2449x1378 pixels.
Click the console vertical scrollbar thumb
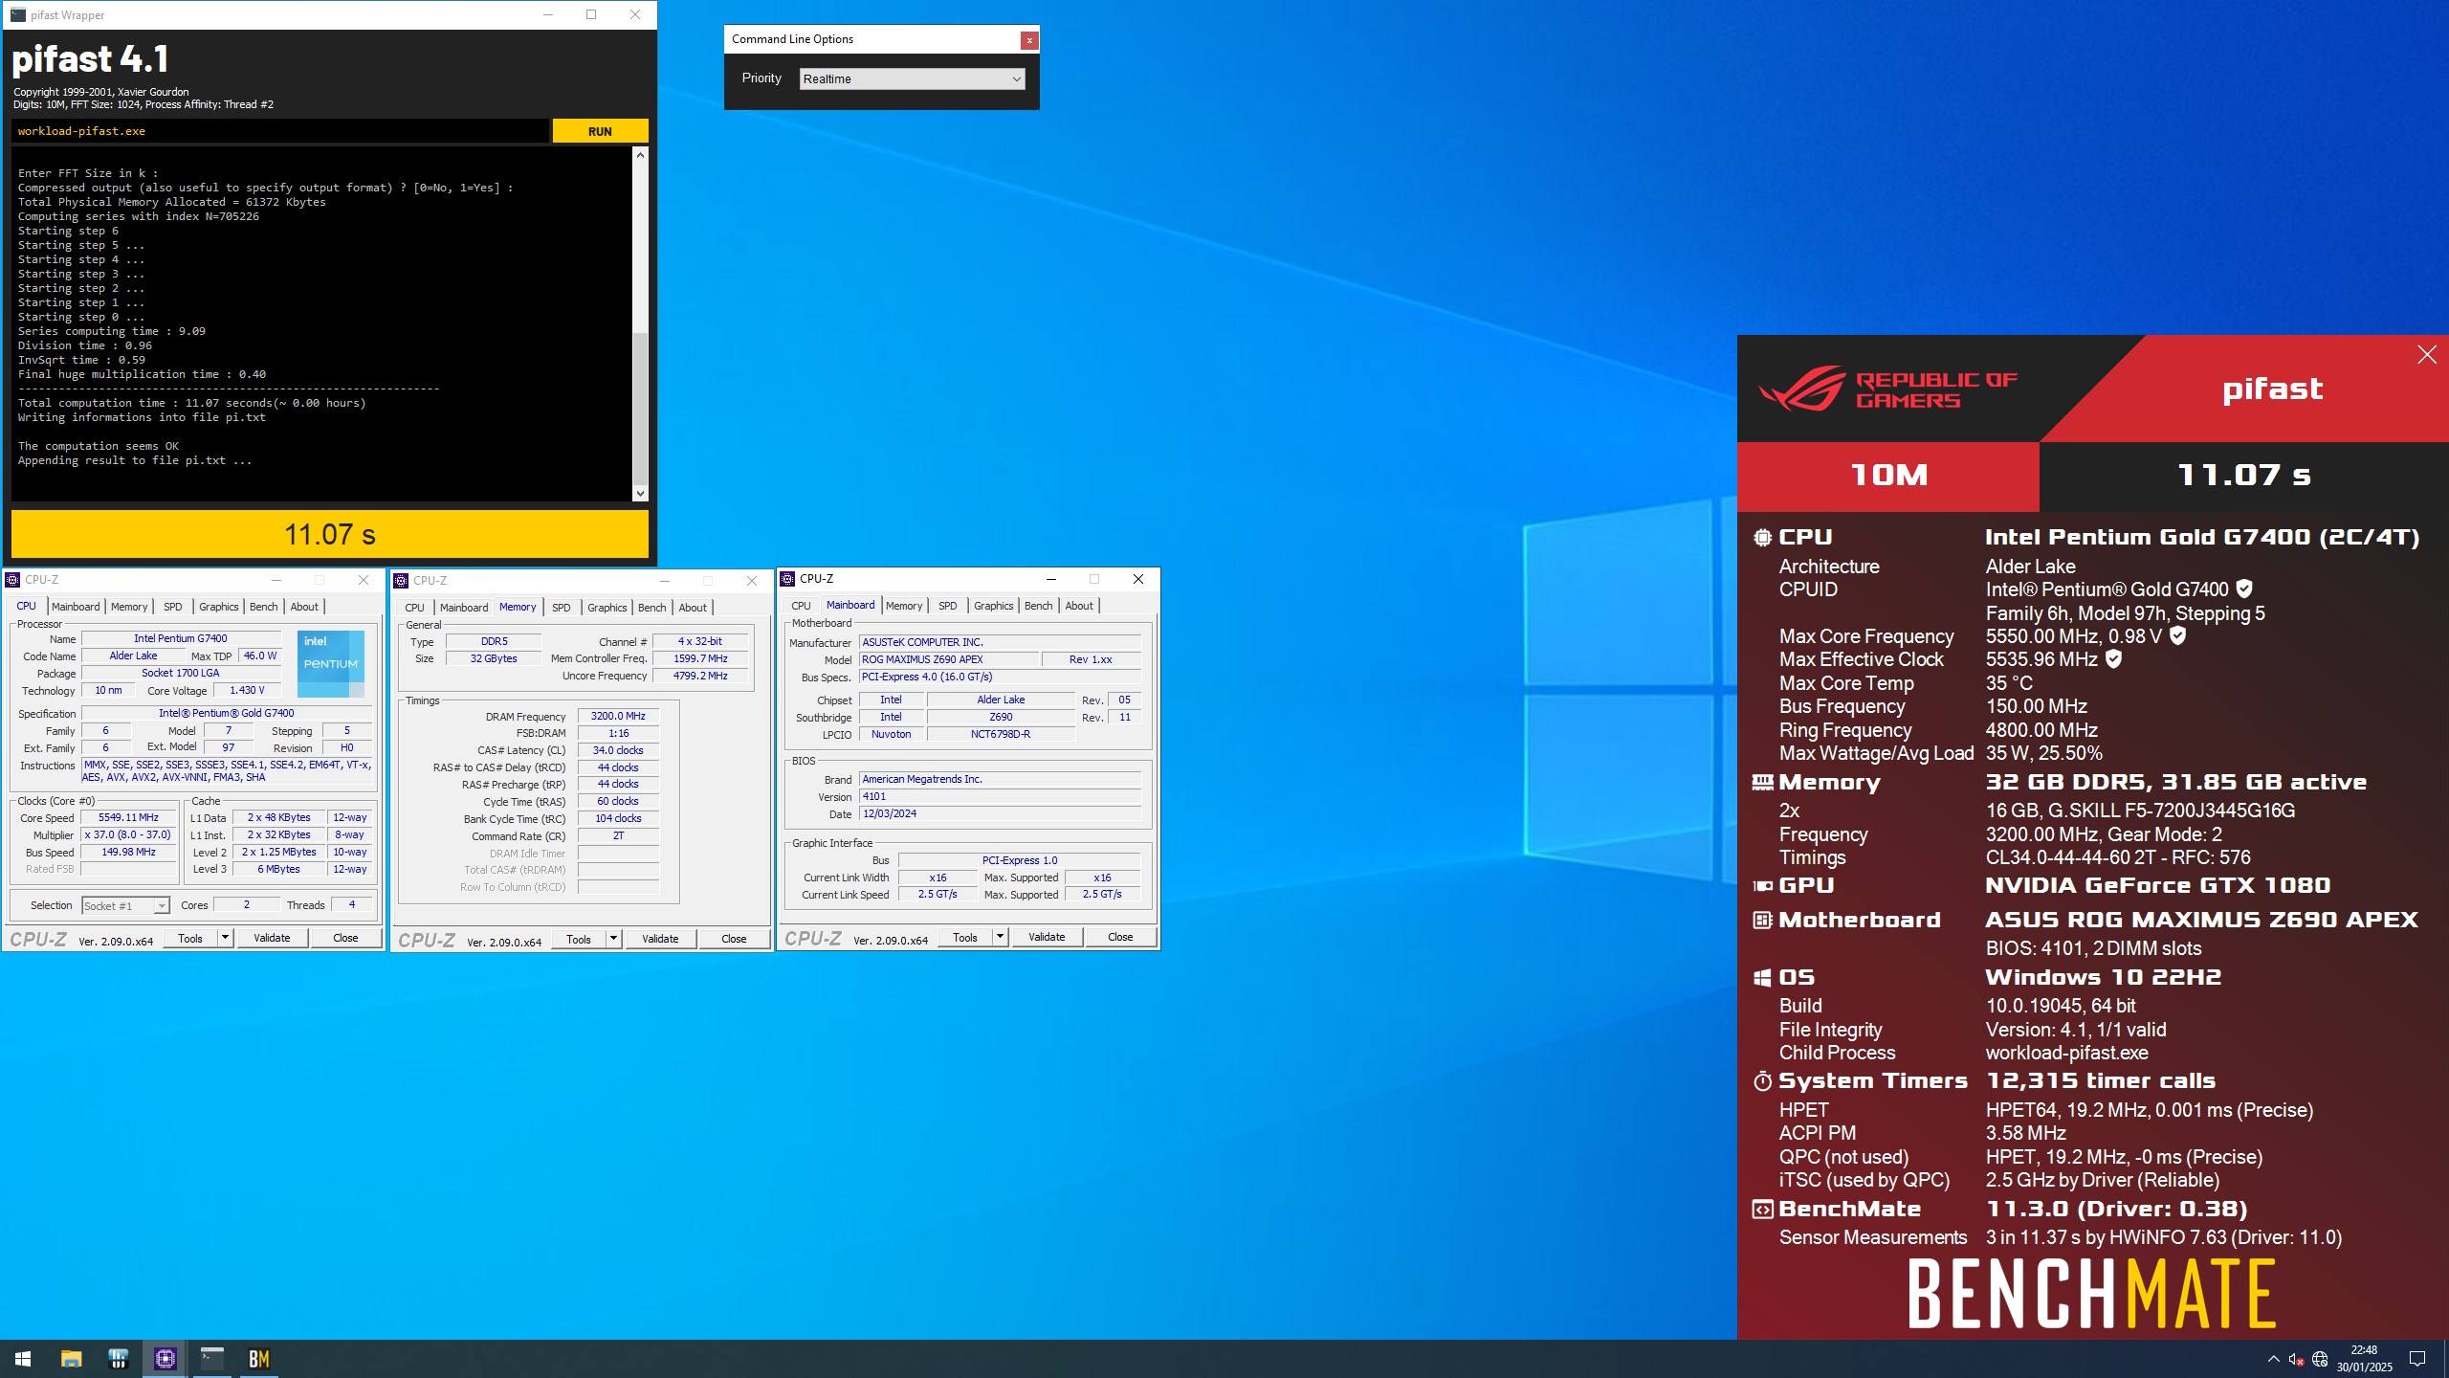coord(640,410)
